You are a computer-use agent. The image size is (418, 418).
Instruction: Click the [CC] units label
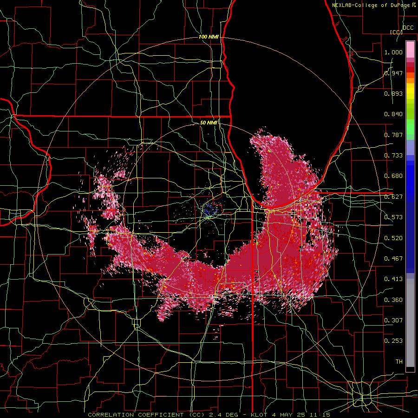[x=396, y=32]
